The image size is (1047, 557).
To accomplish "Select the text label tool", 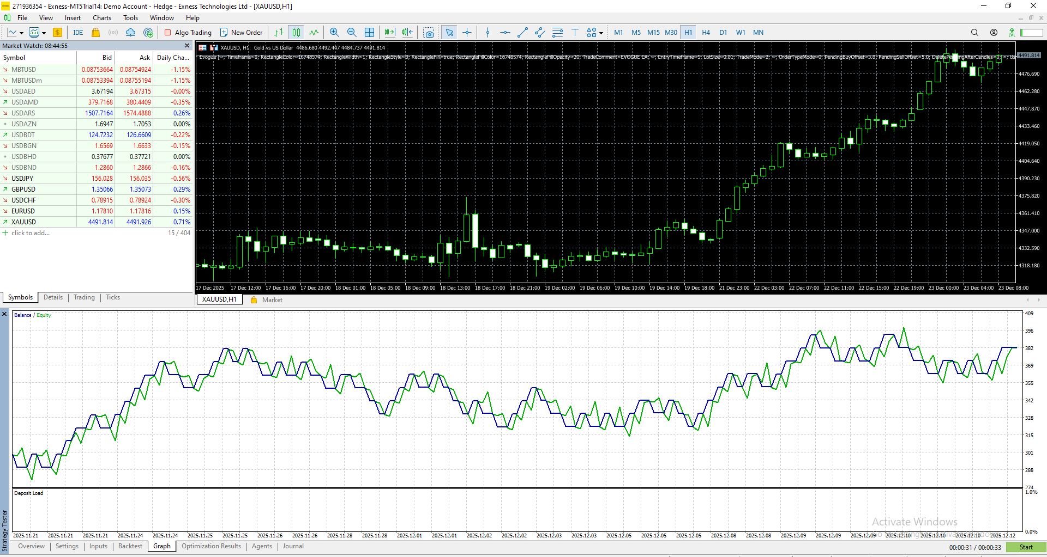I will (575, 32).
